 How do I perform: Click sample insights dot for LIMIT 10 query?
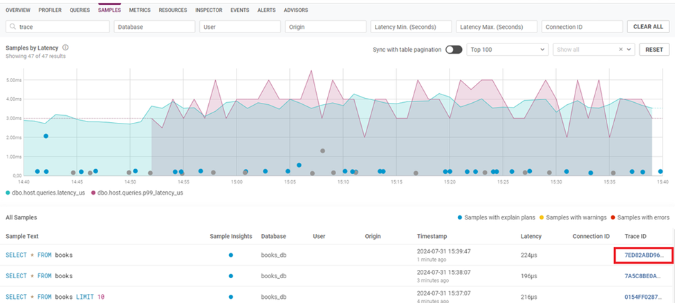click(230, 295)
